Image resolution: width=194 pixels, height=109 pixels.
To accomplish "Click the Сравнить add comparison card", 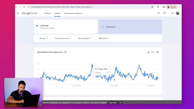I will (130, 26).
